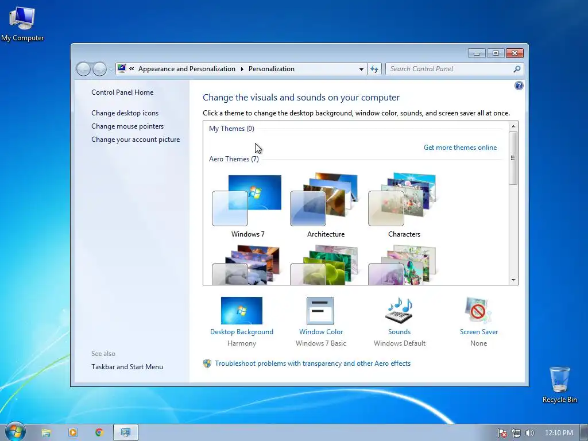
Task: Open Taskbar and Start Menu link
Action: [127, 367]
